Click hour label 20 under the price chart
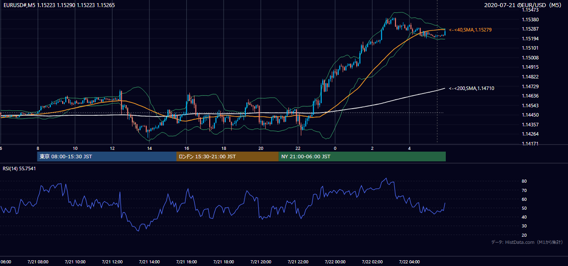The width and height of the screenshot is (568, 266). click(261, 149)
